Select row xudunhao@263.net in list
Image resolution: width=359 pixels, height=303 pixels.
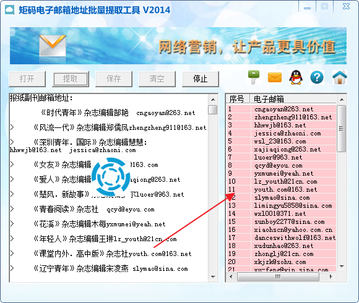coord(282,245)
